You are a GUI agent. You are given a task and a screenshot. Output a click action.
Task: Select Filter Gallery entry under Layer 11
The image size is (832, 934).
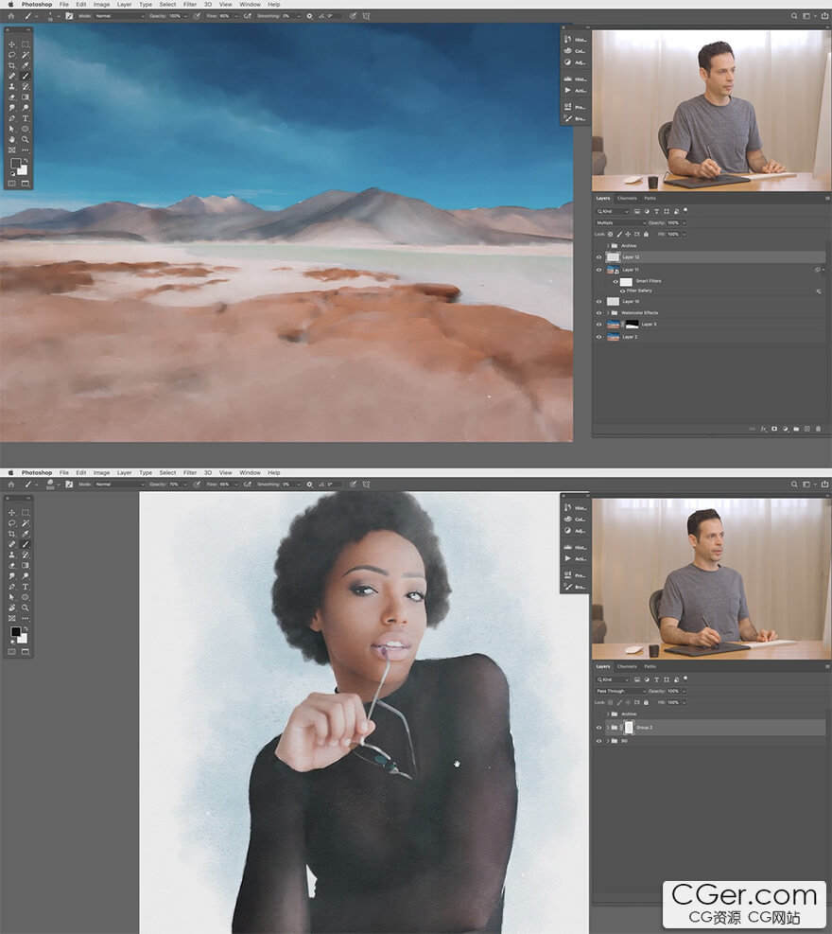[639, 291]
